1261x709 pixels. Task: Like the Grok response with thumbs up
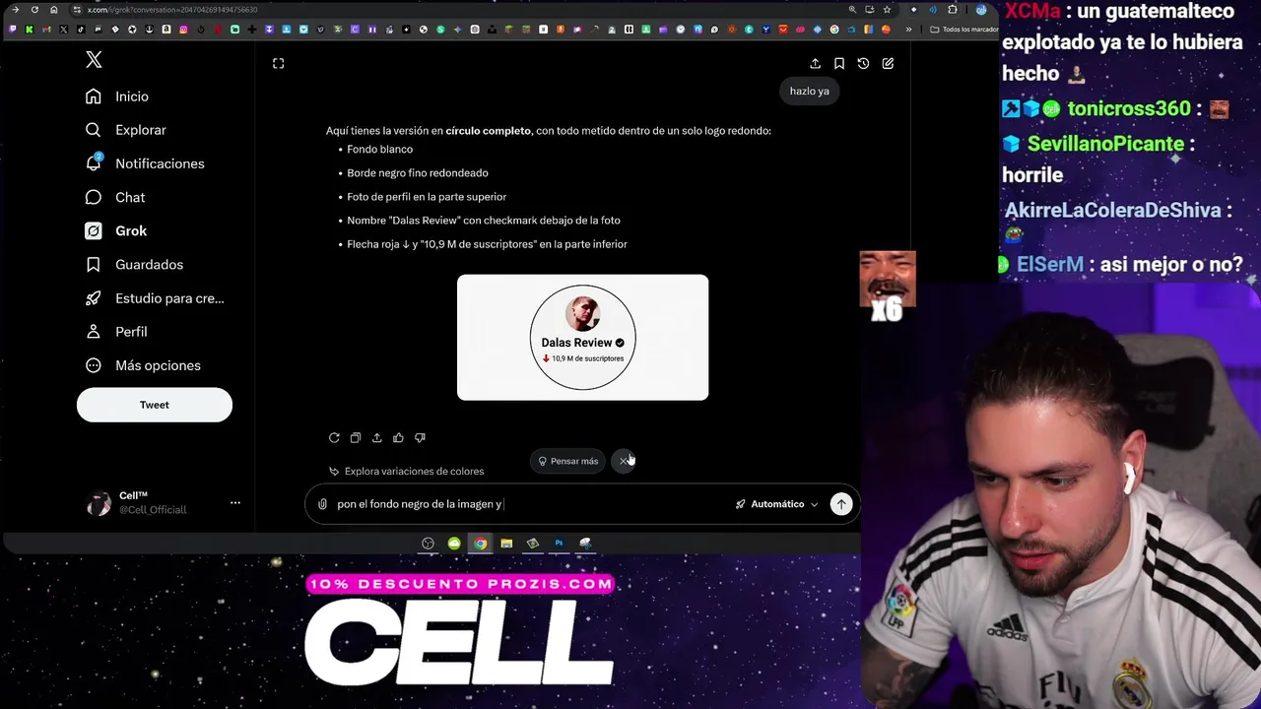coord(398,437)
